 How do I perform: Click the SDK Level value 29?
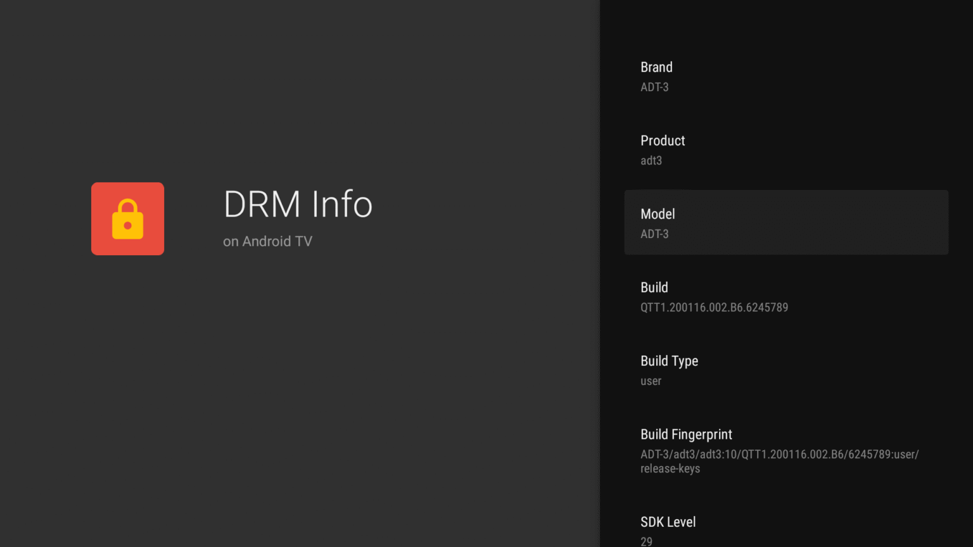coord(646,541)
